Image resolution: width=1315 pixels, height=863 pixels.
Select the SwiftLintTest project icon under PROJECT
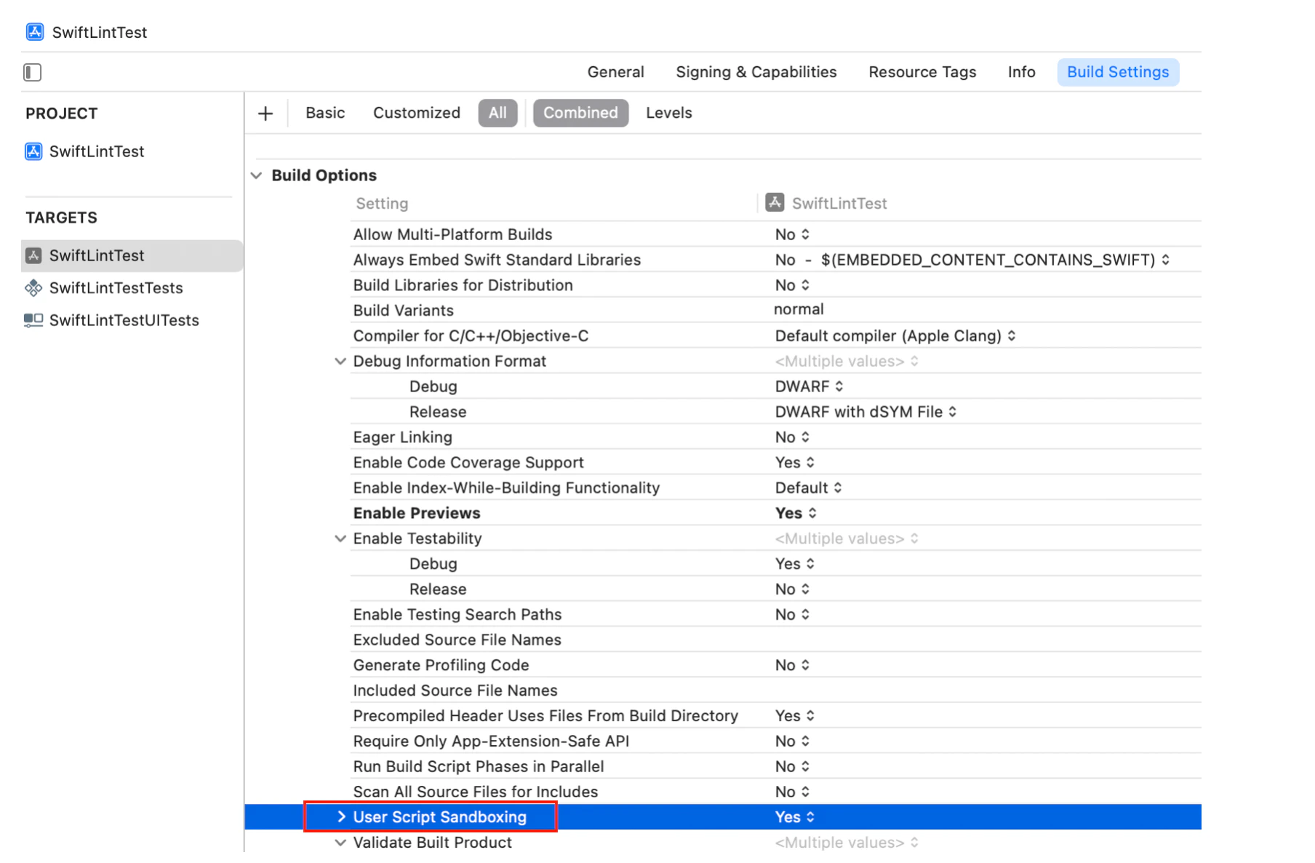pyautogui.click(x=33, y=151)
